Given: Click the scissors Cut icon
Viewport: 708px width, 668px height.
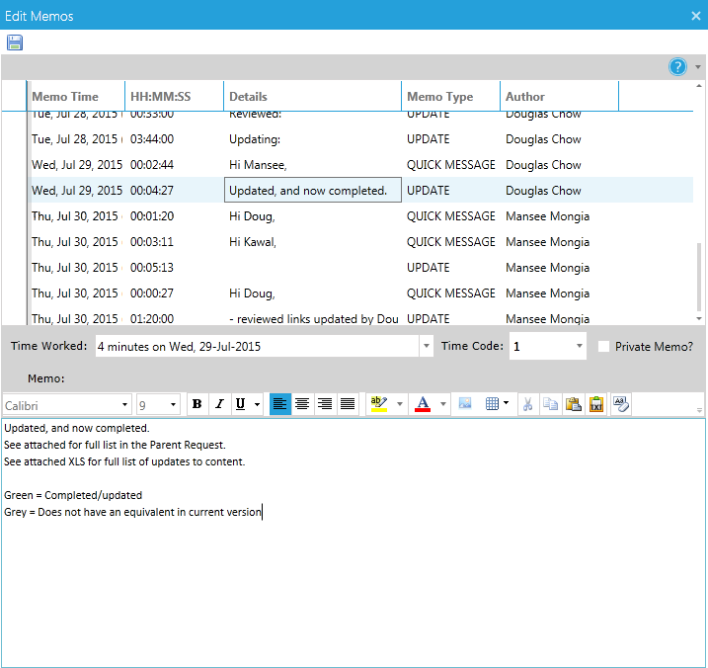Looking at the screenshot, I should coord(528,404).
